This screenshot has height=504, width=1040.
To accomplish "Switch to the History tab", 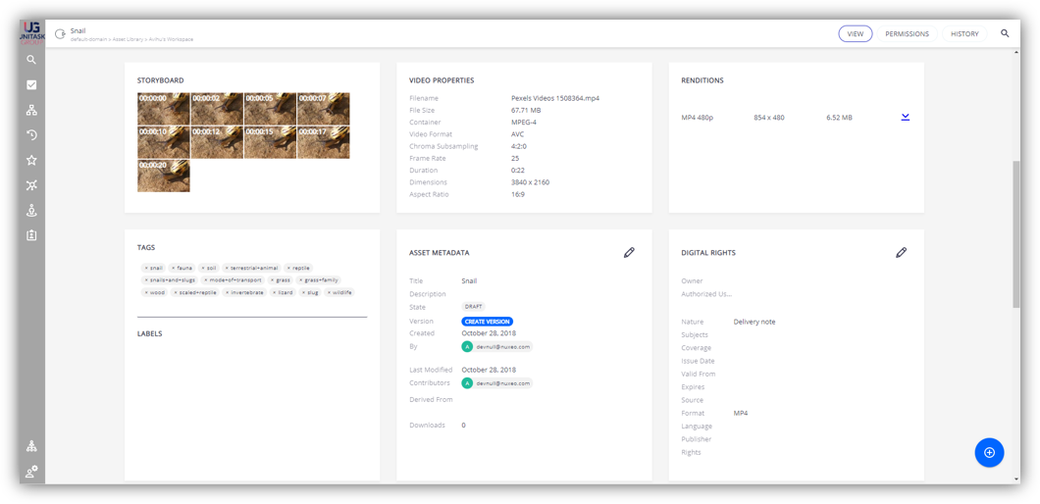I will (x=964, y=33).
